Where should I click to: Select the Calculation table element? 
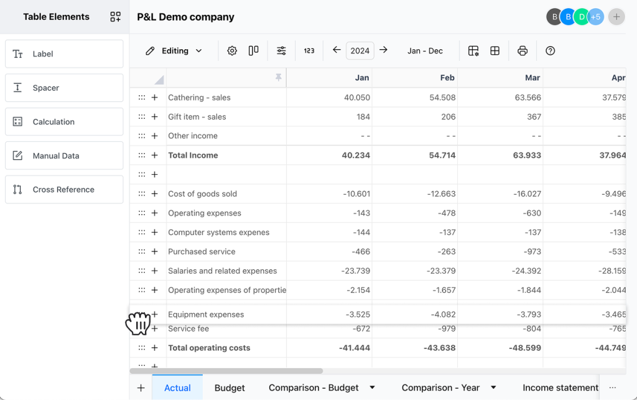[64, 122]
